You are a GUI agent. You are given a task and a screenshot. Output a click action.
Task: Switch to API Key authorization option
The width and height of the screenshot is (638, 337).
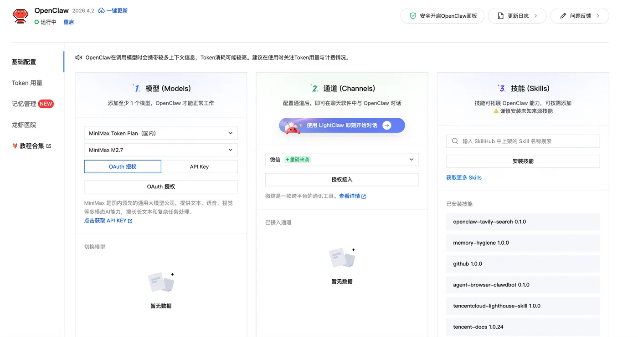point(199,166)
